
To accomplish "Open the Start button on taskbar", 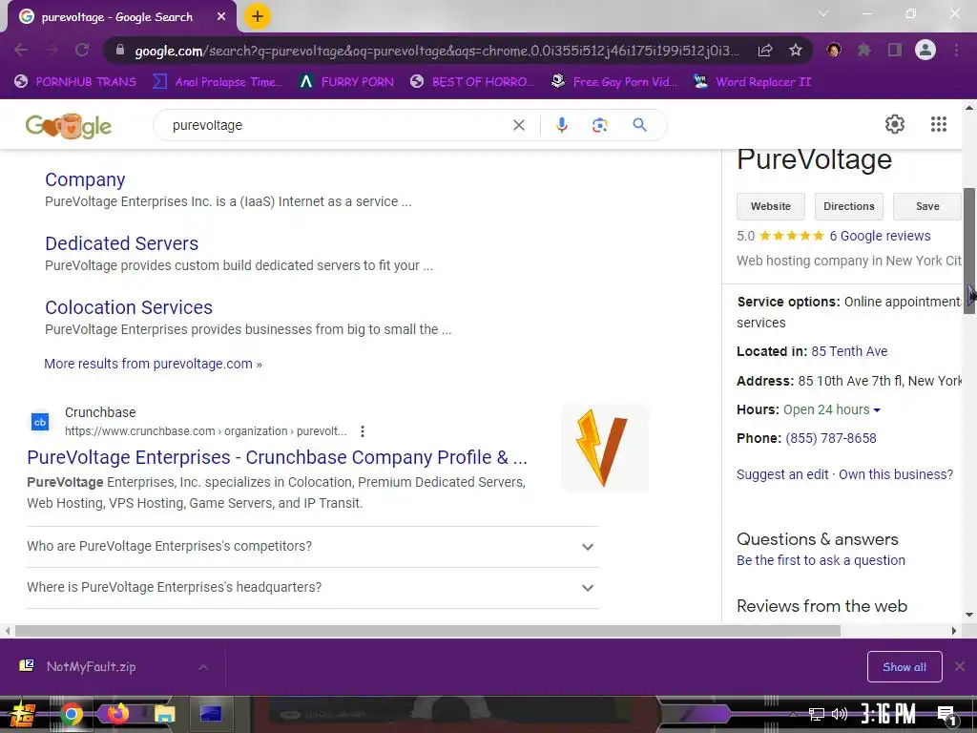I will coord(22,714).
